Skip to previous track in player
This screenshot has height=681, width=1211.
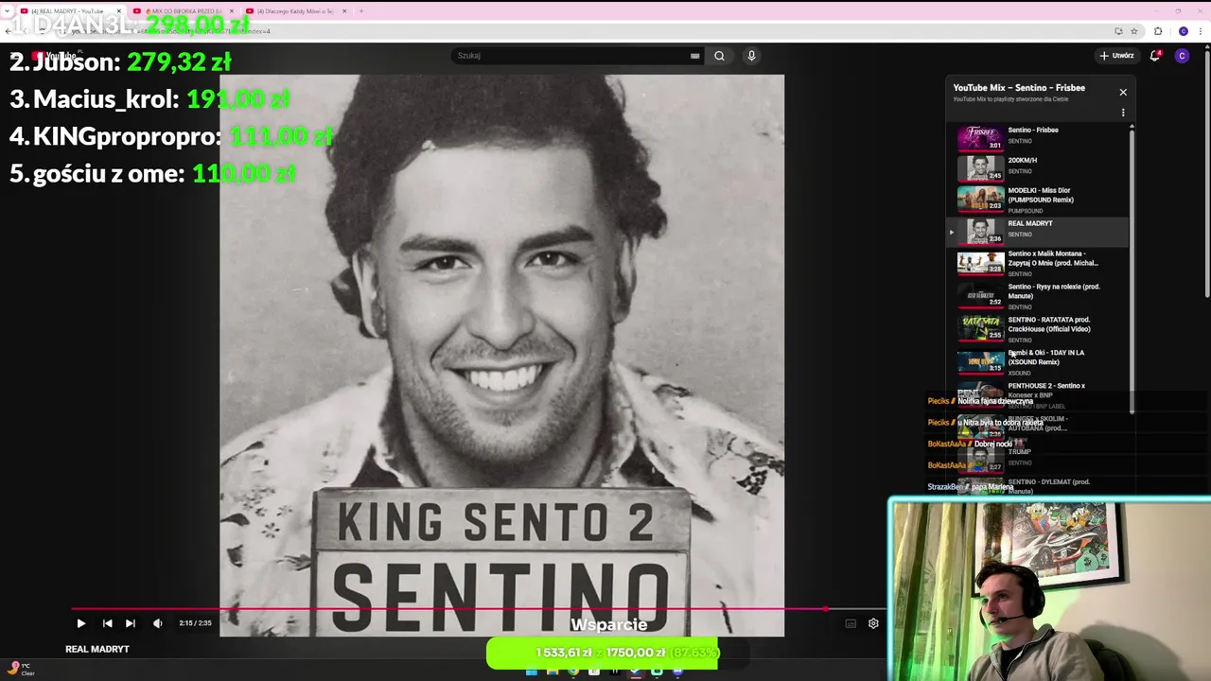point(107,623)
